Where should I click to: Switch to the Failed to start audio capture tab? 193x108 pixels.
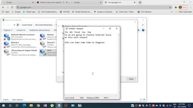[x=52, y=2]
